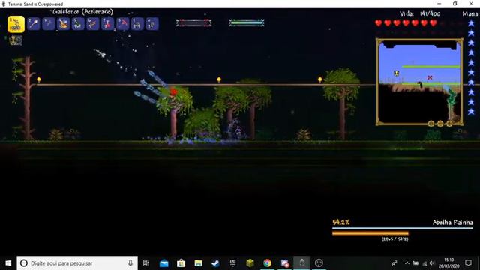Select hotbar slot 4 campfire item

(63, 24)
